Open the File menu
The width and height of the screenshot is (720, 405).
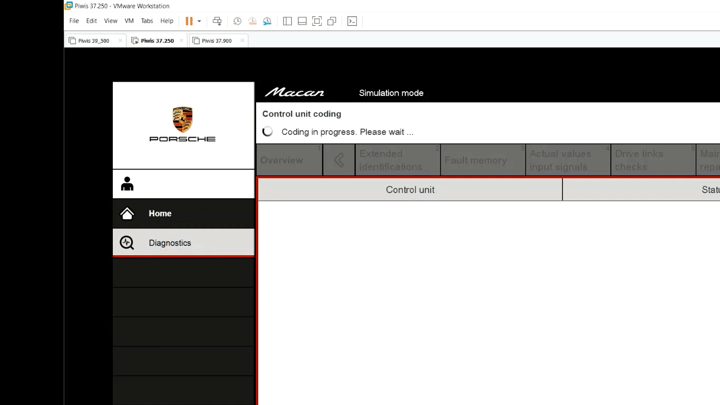pyautogui.click(x=74, y=21)
